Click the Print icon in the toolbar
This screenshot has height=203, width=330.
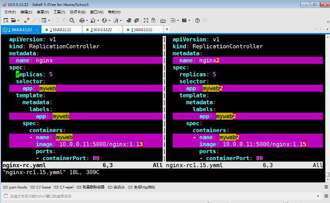click(82, 20)
